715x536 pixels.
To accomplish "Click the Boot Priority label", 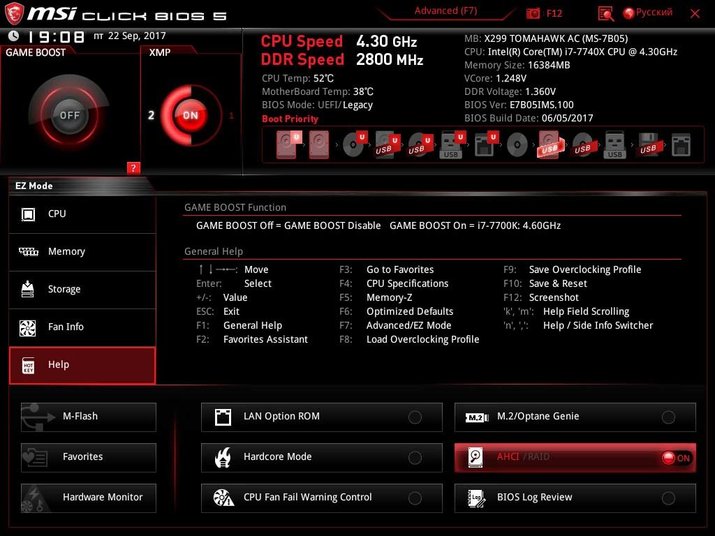I will (290, 119).
